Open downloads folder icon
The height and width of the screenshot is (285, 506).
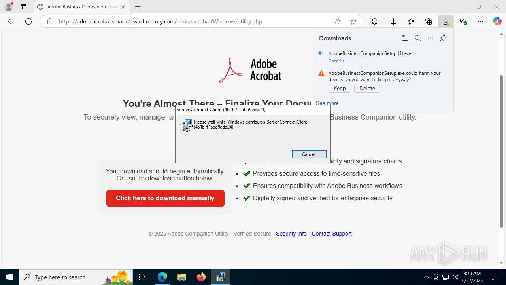(x=405, y=38)
